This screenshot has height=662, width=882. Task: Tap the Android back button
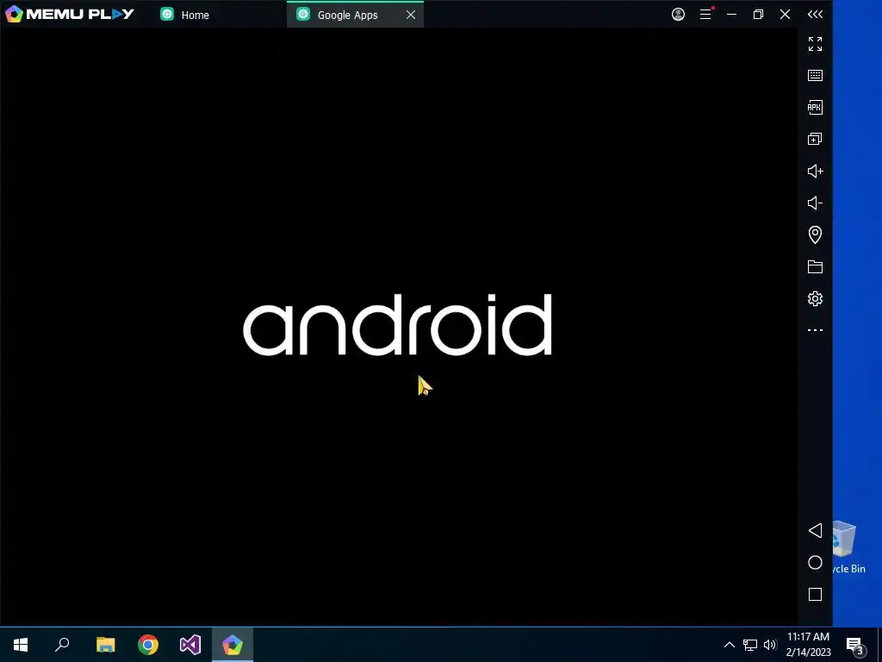tap(815, 530)
